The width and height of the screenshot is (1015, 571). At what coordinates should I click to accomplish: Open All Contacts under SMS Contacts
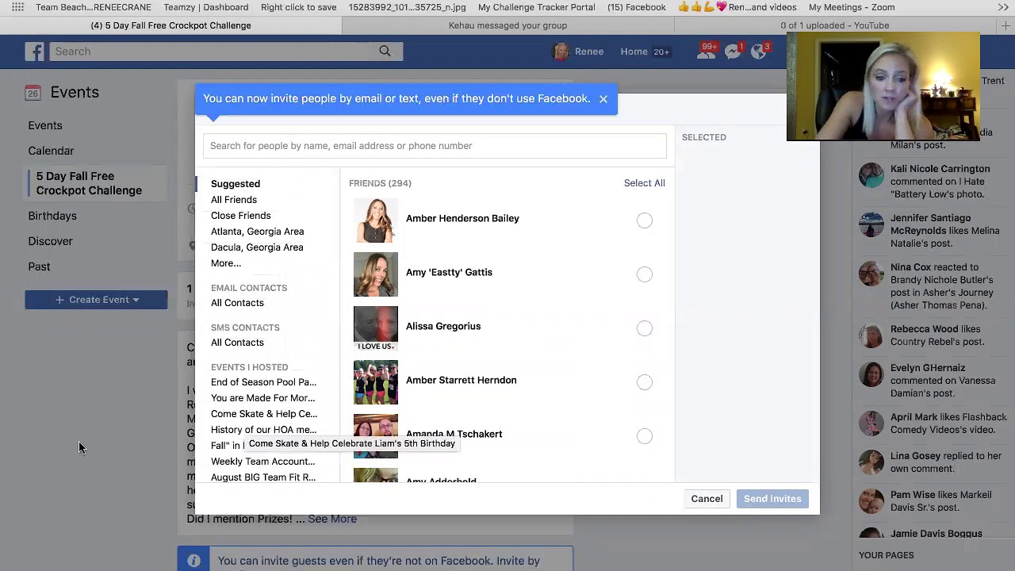coord(237,343)
